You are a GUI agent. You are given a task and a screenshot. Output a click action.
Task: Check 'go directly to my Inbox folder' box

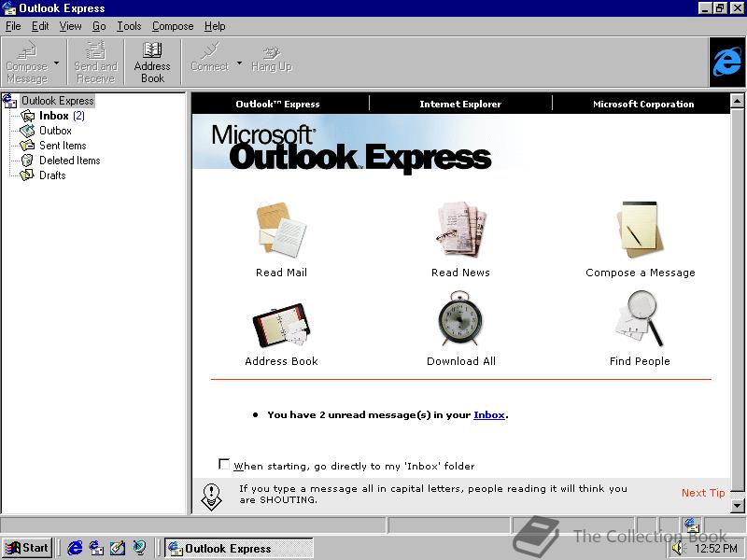click(223, 464)
